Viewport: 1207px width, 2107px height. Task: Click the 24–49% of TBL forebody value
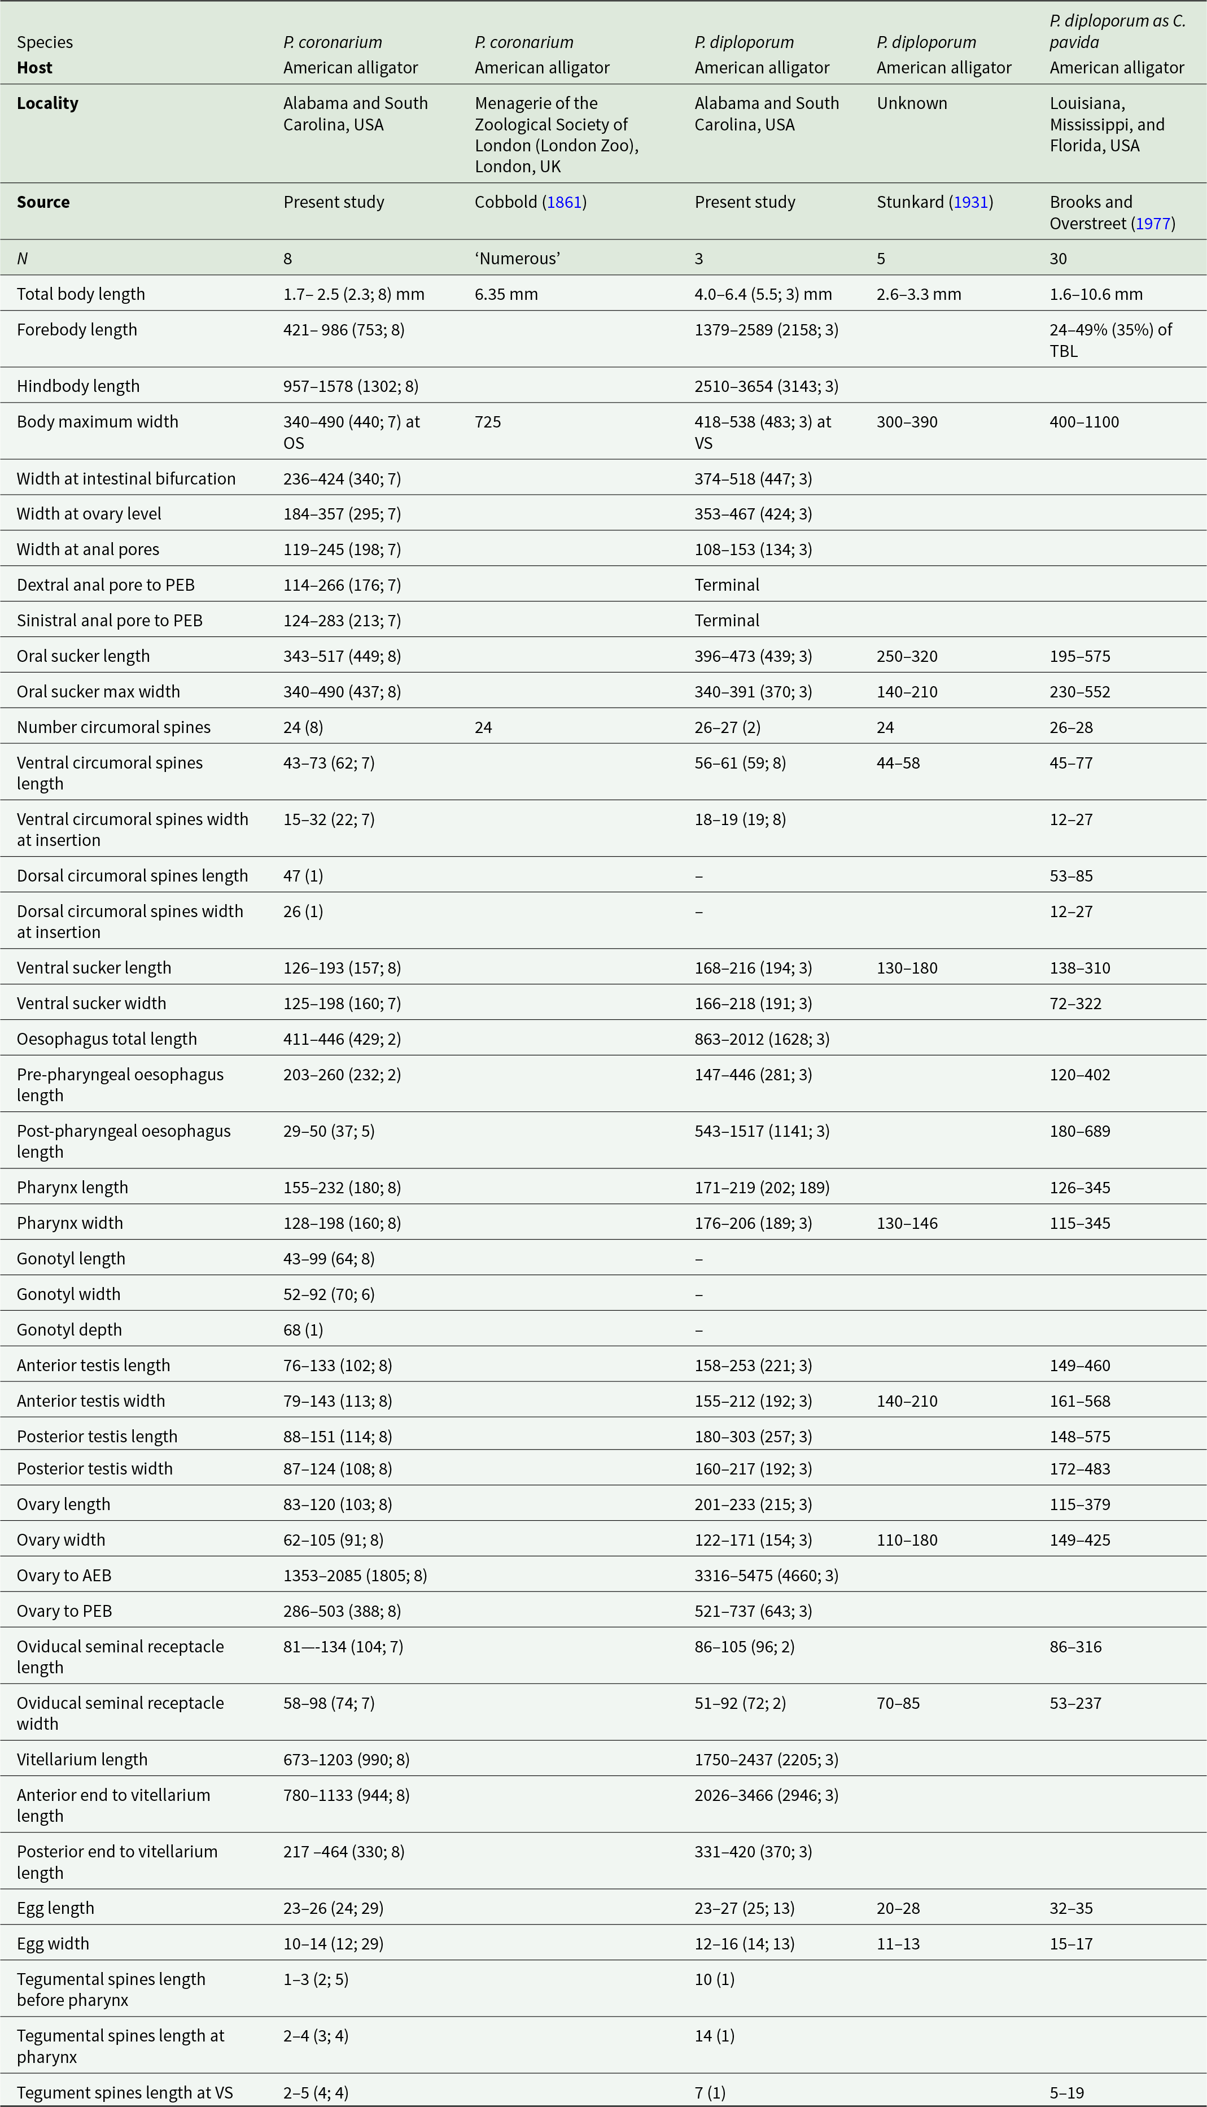(1111, 340)
